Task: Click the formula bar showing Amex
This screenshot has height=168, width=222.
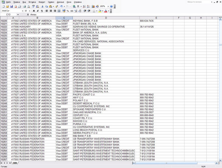Action: click(x=125, y=15)
